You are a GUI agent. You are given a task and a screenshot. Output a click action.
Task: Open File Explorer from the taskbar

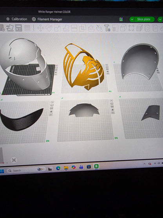(66, 168)
